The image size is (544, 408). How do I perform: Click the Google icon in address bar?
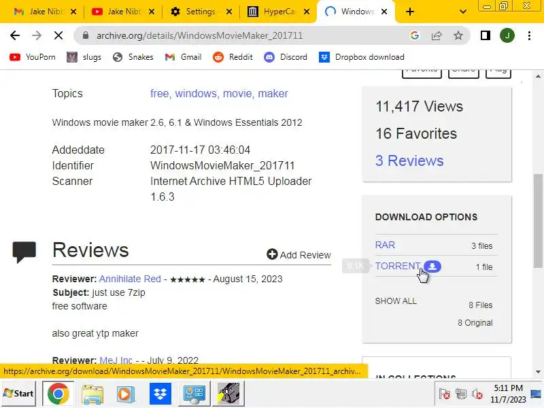point(415,35)
